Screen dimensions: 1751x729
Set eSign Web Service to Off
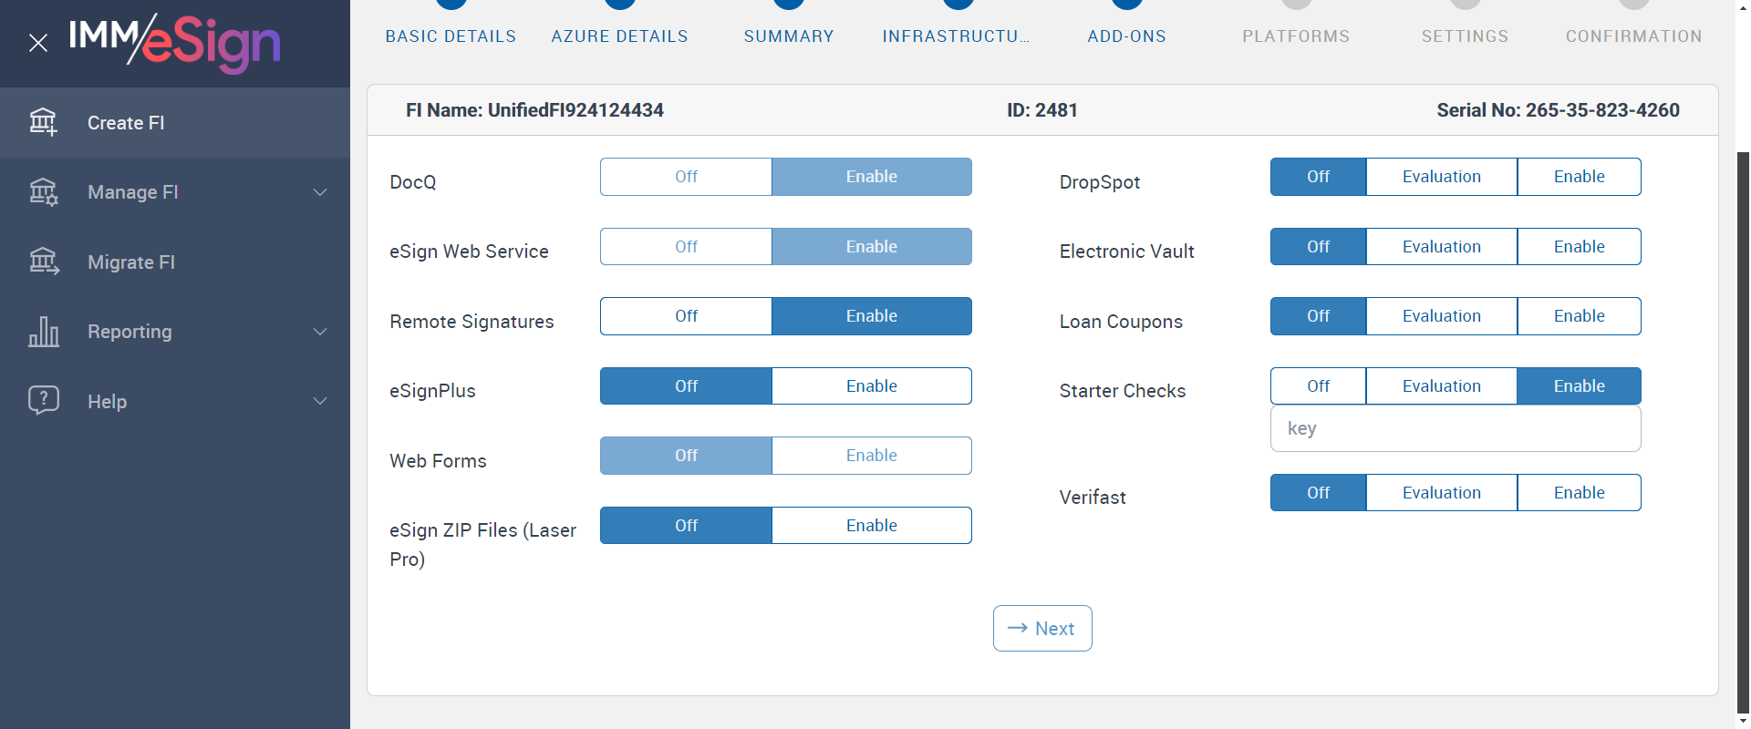click(x=686, y=247)
